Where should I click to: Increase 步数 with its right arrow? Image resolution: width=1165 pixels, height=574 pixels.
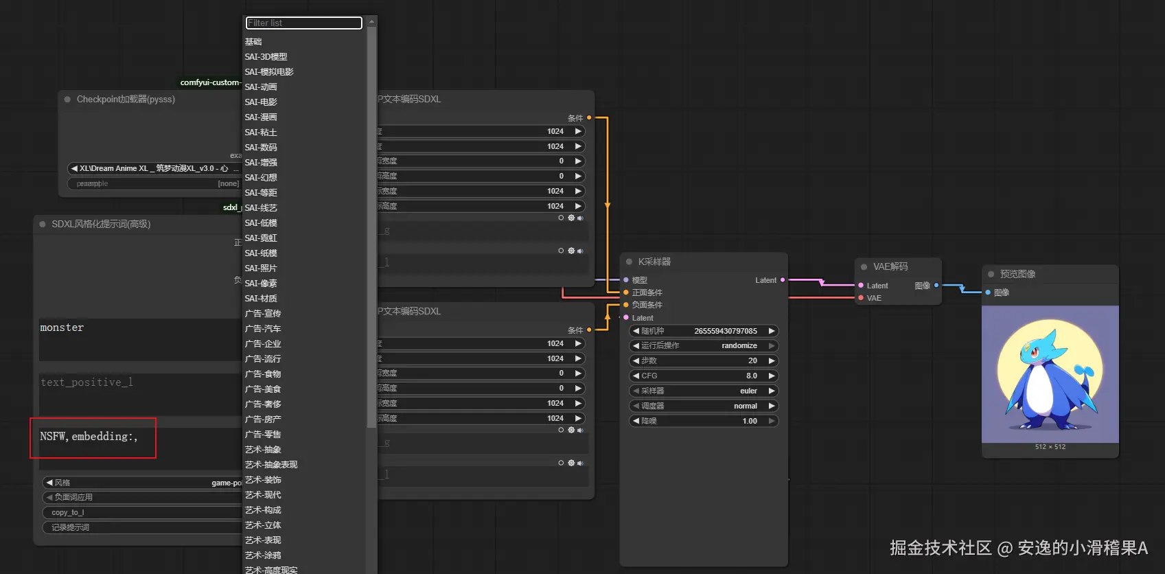[x=772, y=360]
